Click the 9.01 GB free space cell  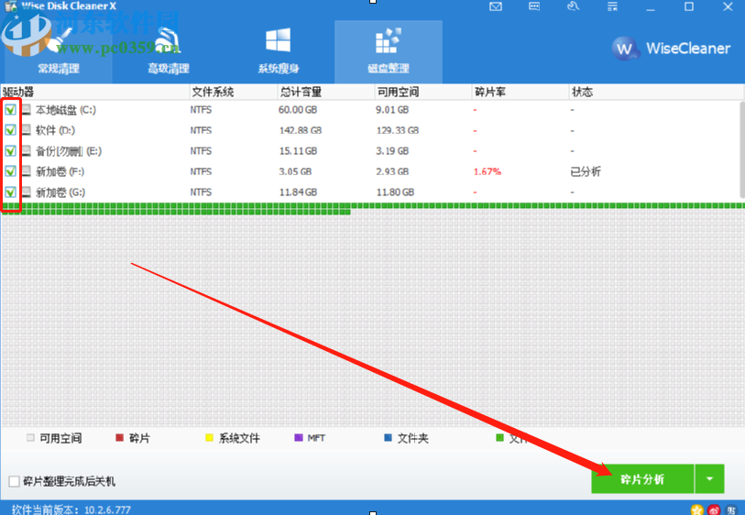pos(392,110)
